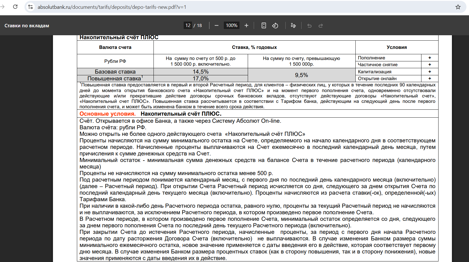The height and width of the screenshot is (262, 469).
Task: Zoom in with the plus button
Action: coord(247,26)
